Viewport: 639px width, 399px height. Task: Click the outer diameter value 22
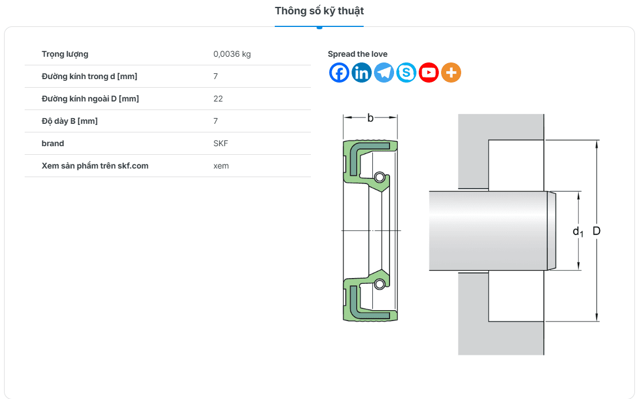[218, 99]
